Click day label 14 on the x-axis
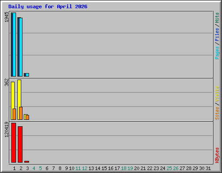Screen dimensions: 222x173 98,168
